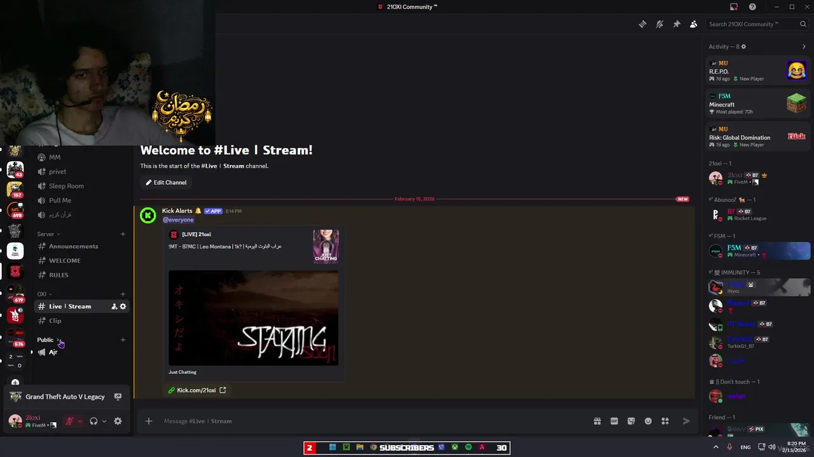Click the stream screen icon beside GTA V
Screen dimensions: 814x457
[x=118, y=397]
